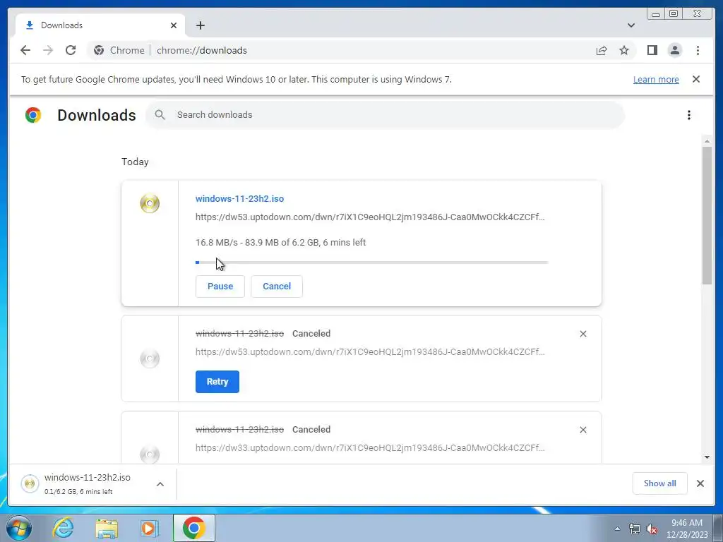Close the Downloads tab

click(x=174, y=25)
